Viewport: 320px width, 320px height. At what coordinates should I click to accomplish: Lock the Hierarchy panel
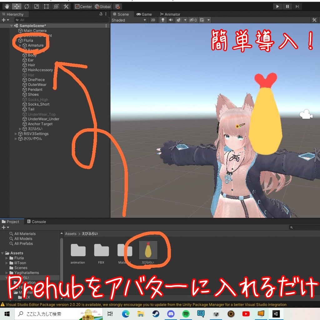click(x=101, y=14)
